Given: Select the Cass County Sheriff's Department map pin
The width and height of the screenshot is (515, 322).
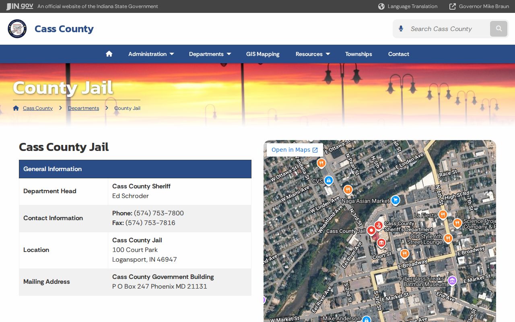Looking at the screenshot, I should 378,226.
